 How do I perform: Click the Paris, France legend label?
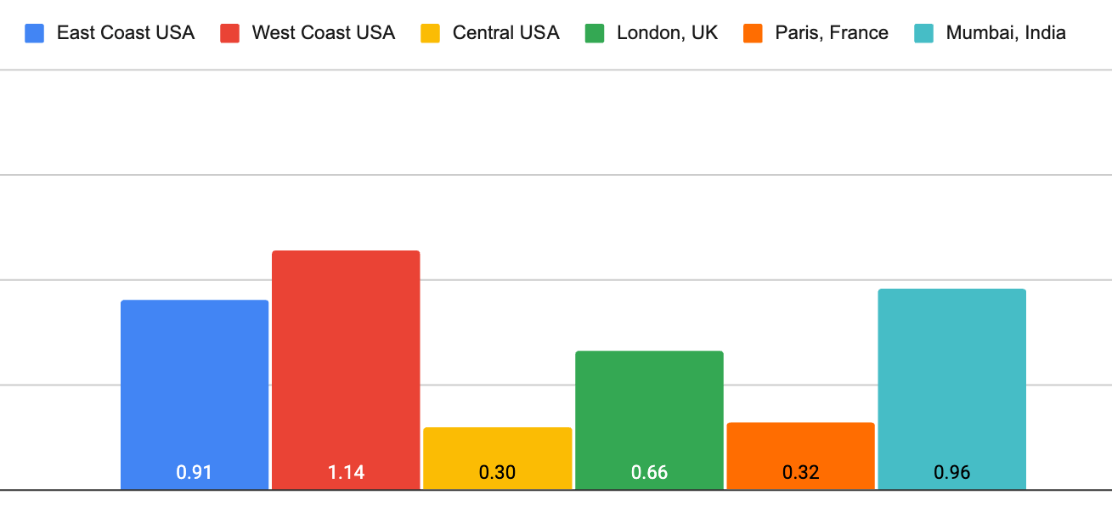click(832, 34)
